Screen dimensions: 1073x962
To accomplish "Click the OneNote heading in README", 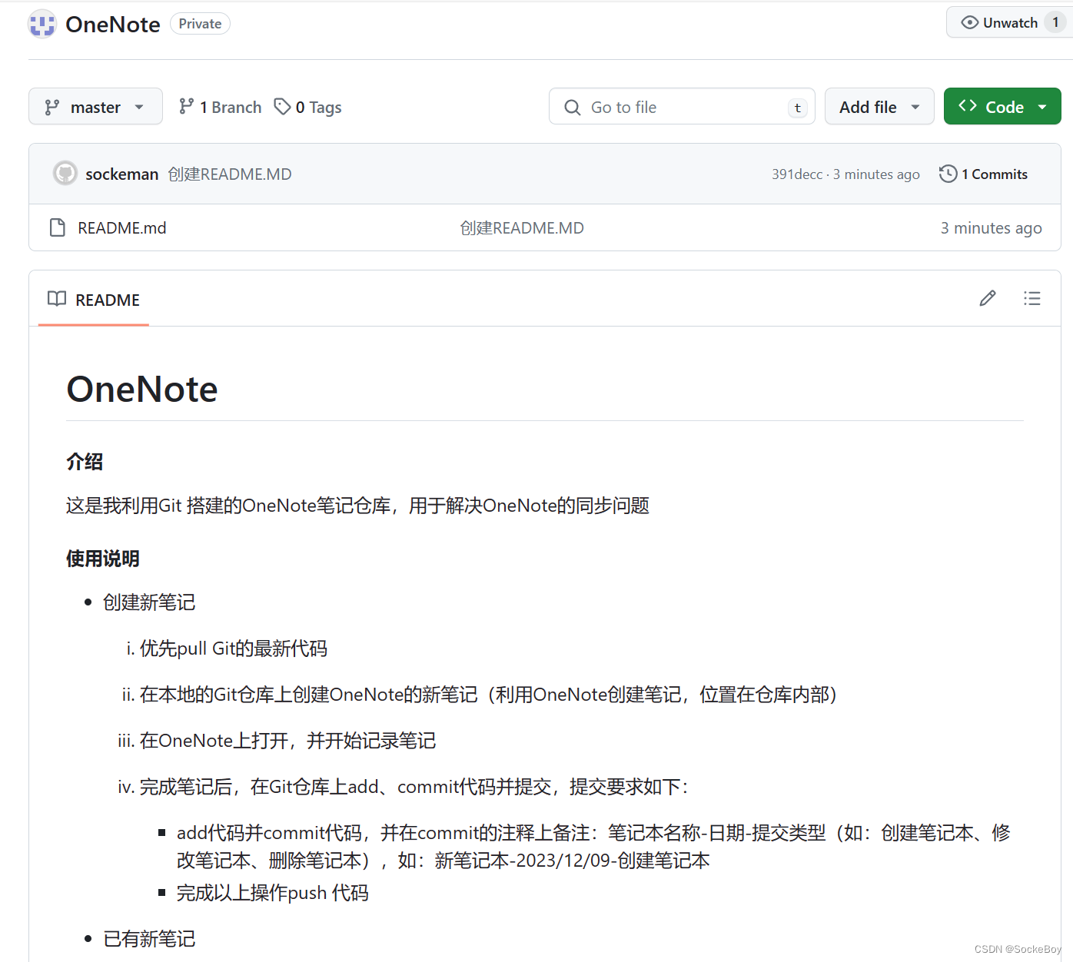I will coord(142,390).
